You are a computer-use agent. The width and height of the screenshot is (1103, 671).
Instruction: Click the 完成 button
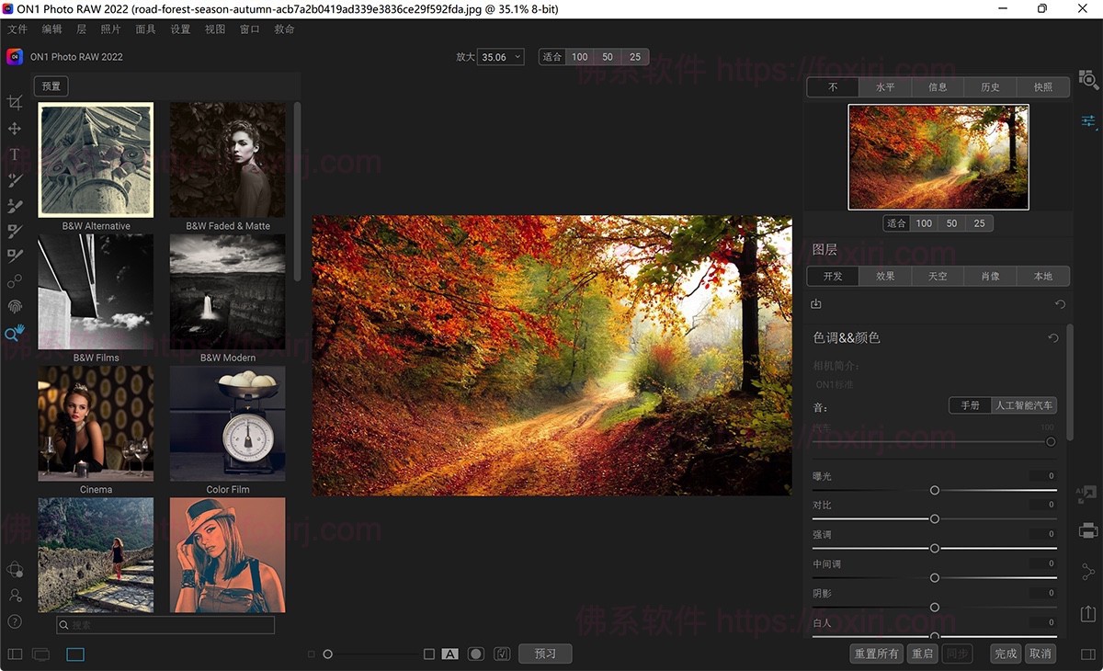[1005, 654]
